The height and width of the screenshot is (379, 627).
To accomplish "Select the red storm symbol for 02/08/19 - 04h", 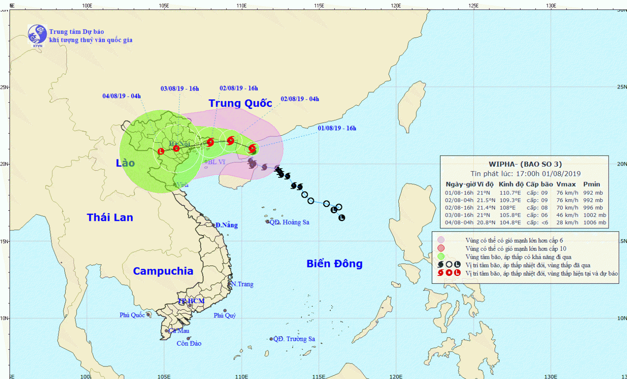I will 230,140.
